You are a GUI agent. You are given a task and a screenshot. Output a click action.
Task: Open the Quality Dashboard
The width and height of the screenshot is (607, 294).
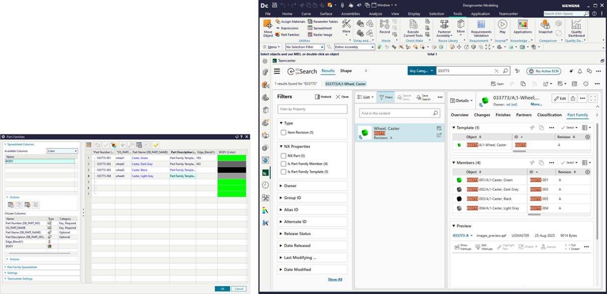click(576, 28)
